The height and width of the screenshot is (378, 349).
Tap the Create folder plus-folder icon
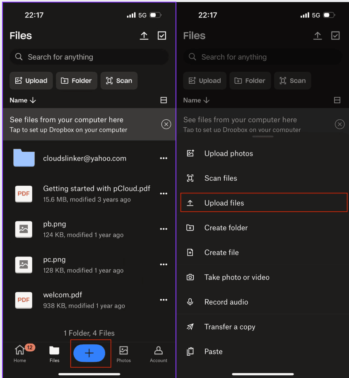[x=190, y=228]
